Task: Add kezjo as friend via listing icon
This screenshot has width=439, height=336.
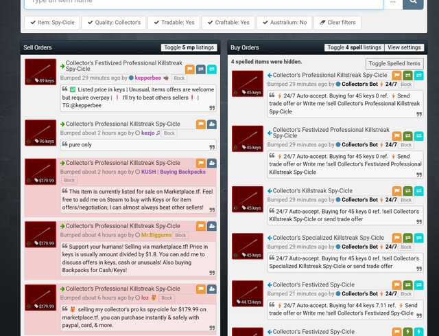Action: [x=212, y=124]
